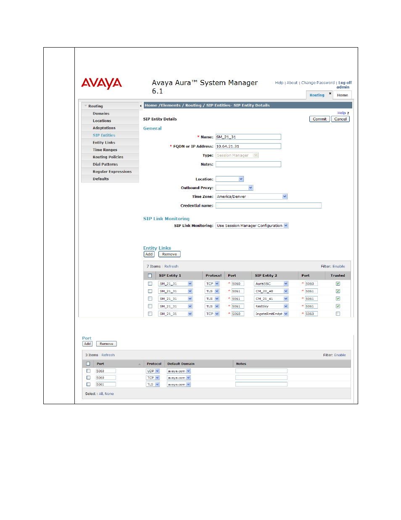Open the Change Password link
The width and height of the screenshot is (401, 520).
[318, 83]
